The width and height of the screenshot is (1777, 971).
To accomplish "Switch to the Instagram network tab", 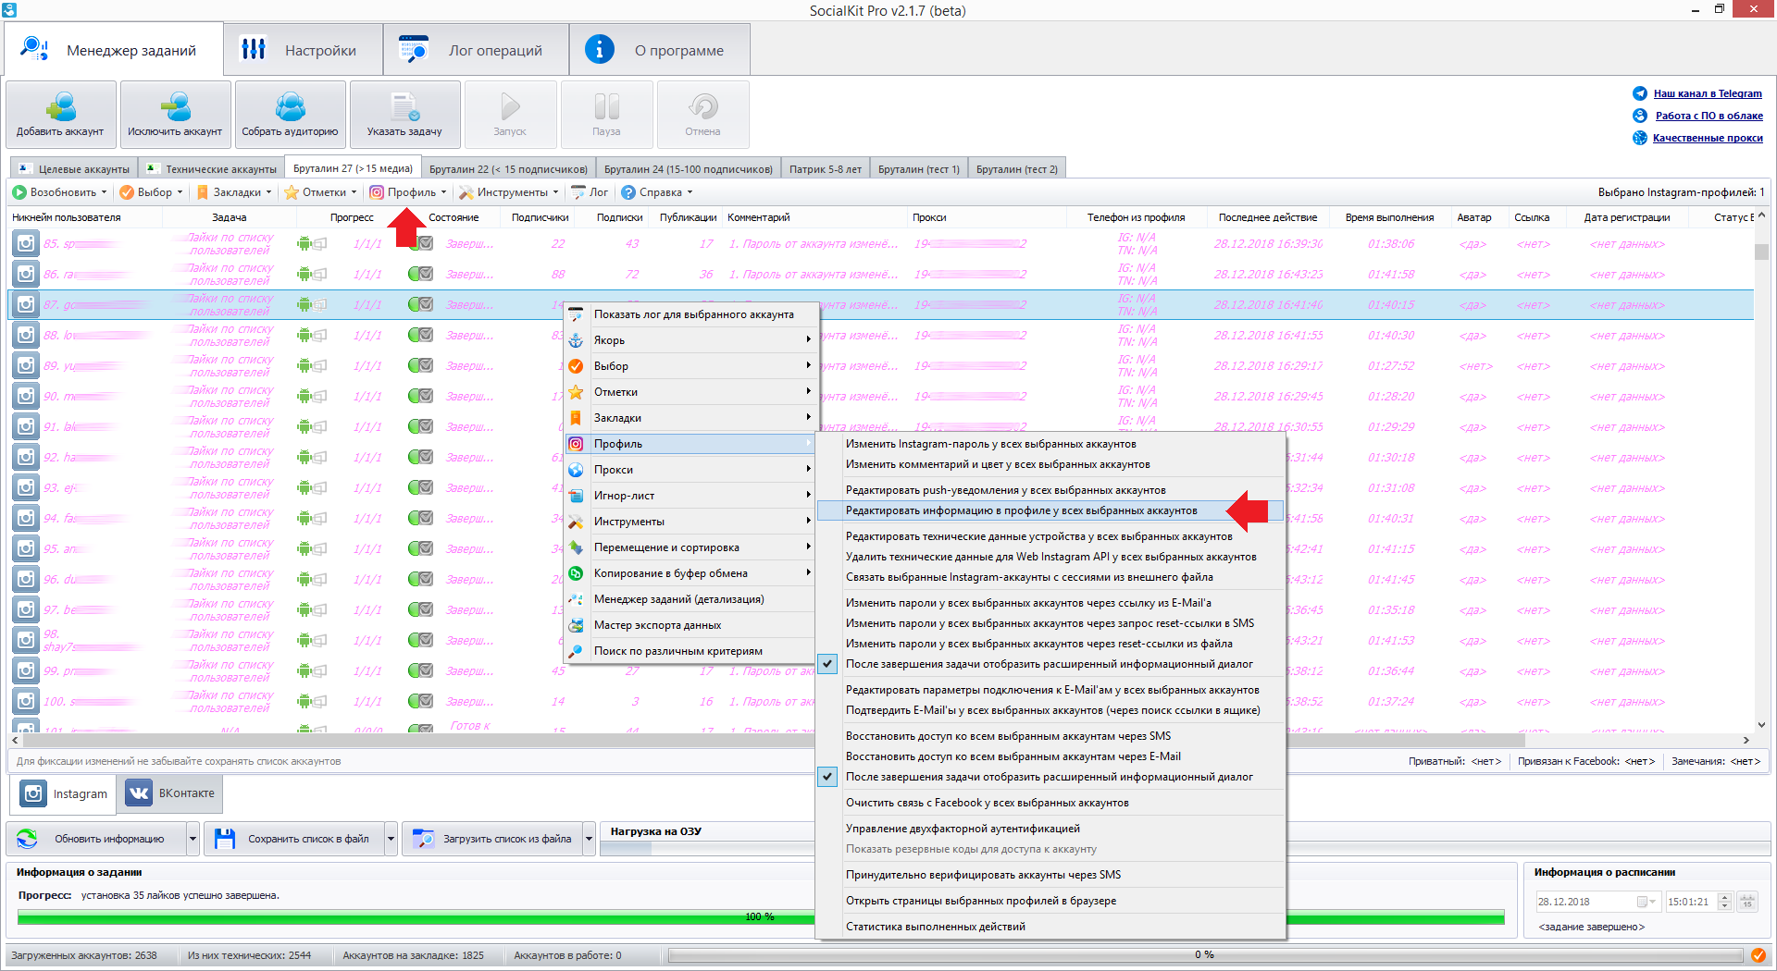I will (x=65, y=793).
